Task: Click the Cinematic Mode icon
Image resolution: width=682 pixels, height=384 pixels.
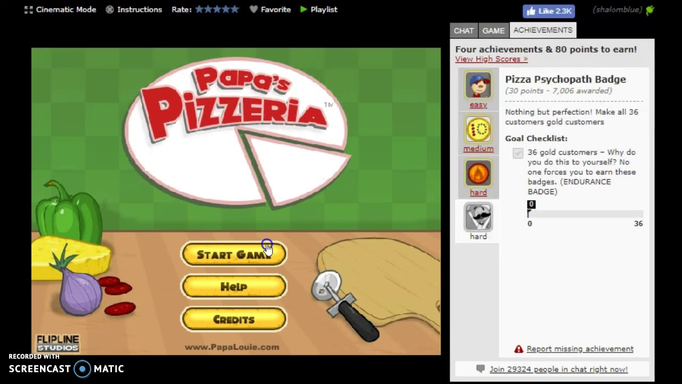Action: [x=28, y=10]
